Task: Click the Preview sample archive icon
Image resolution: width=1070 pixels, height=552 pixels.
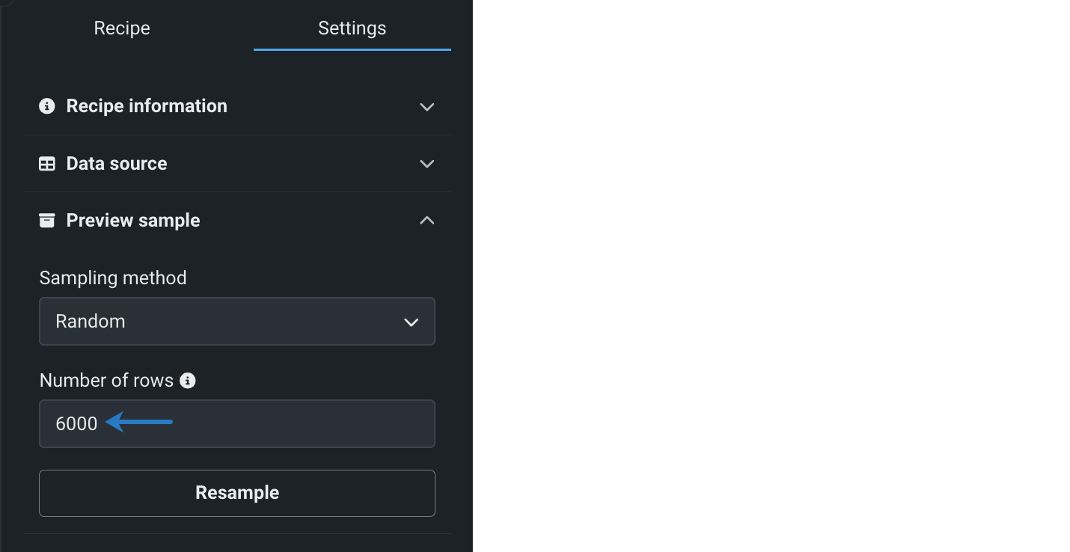Action: click(47, 221)
